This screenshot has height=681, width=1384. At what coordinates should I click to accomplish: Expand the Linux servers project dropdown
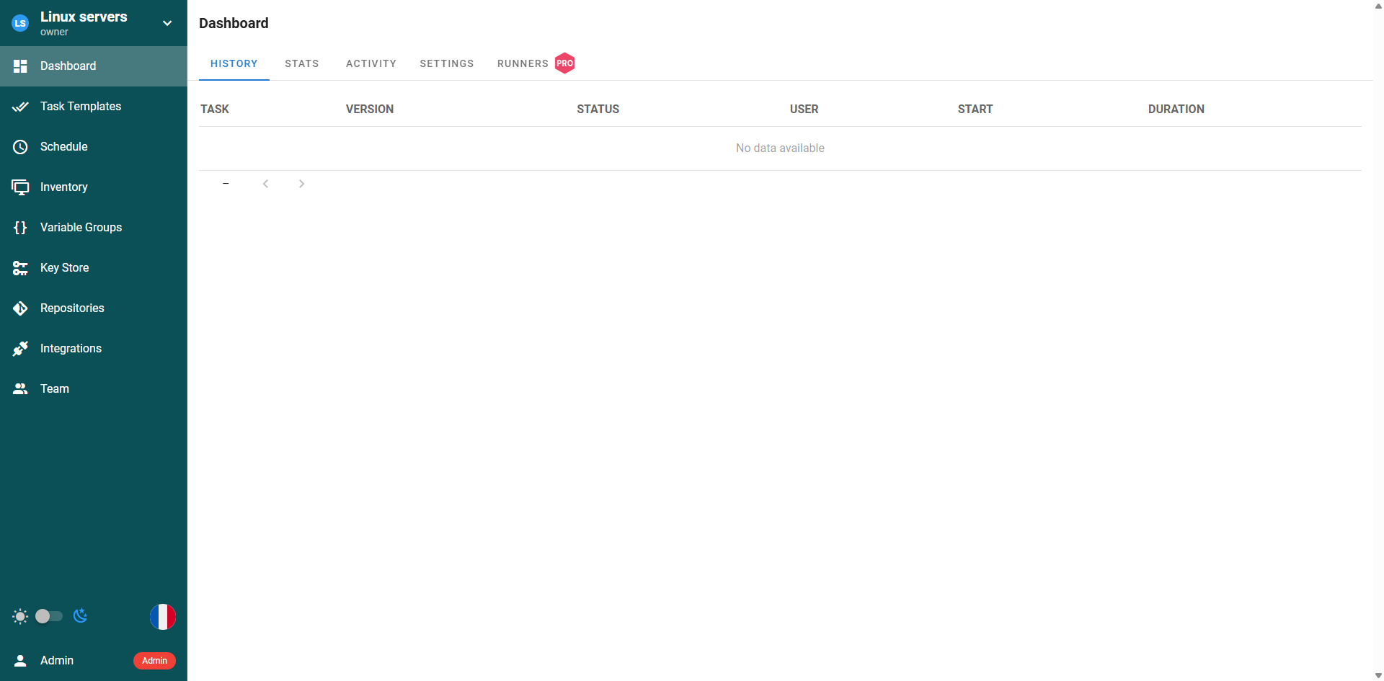coord(167,23)
